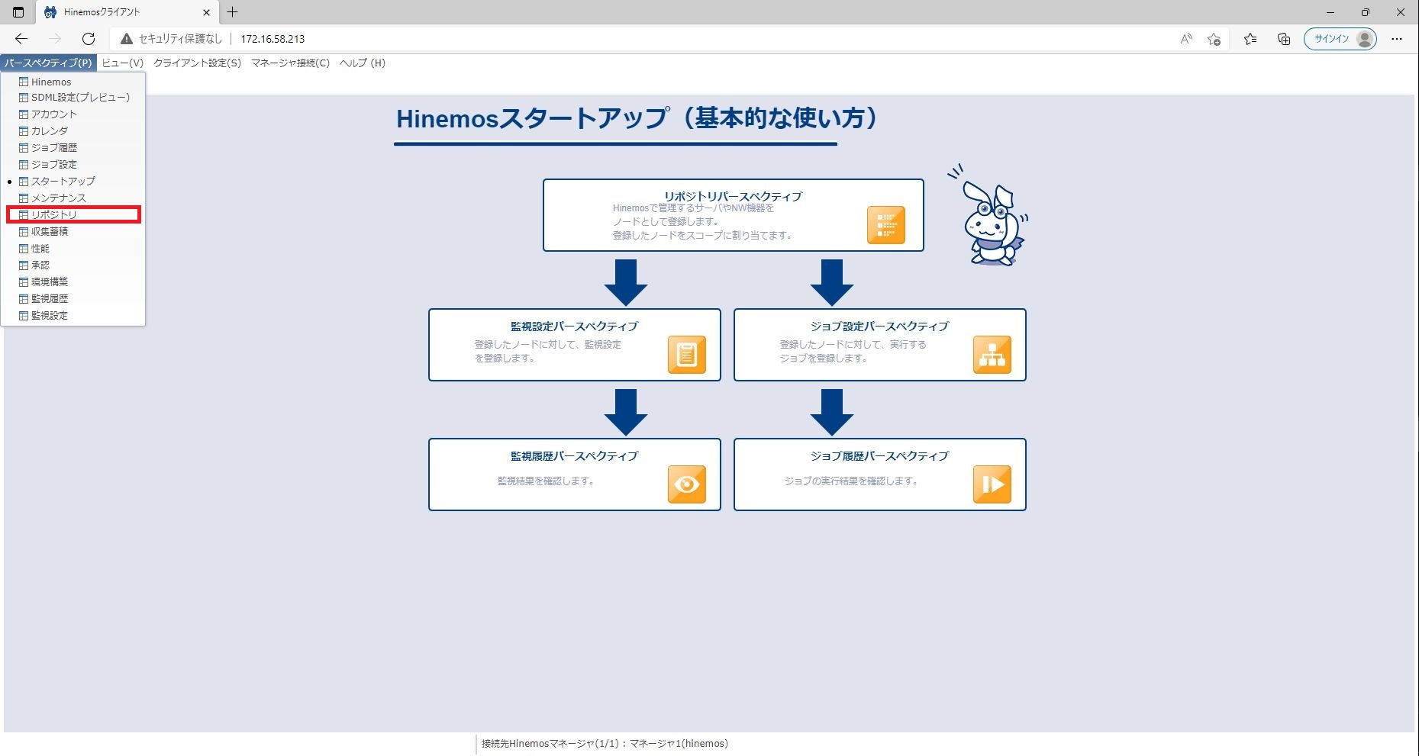Open the ビュー(V) menu
This screenshot has width=1419, height=756.
[x=122, y=63]
